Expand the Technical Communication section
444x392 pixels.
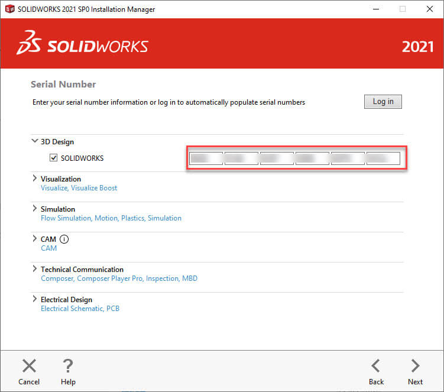click(x=34, y=268)
